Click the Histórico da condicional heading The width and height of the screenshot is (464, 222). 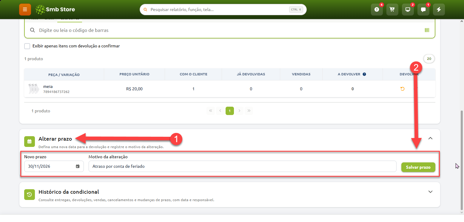coord(69,192)
